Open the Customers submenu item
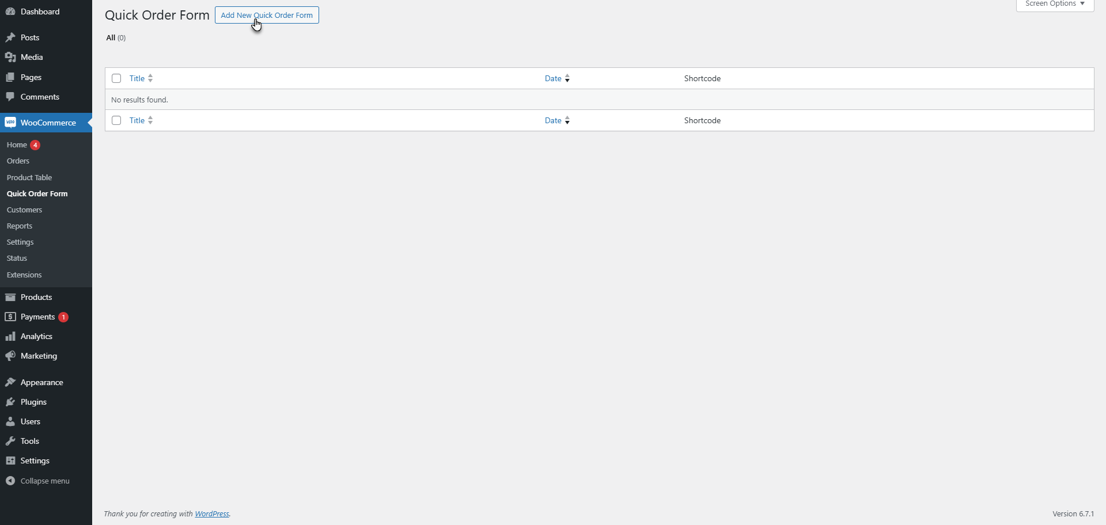 tap(24, 210)
